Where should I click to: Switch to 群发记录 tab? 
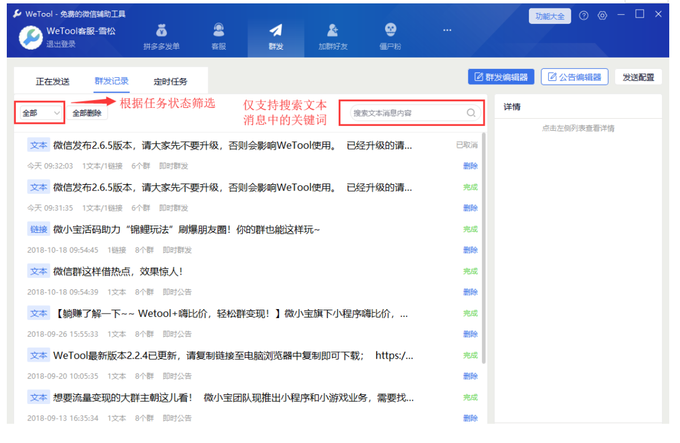click(x=112, y=81)
